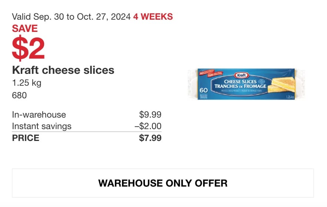Click the Instant savings label
Screen dimensions: 327x207
[x=42, y=126]
